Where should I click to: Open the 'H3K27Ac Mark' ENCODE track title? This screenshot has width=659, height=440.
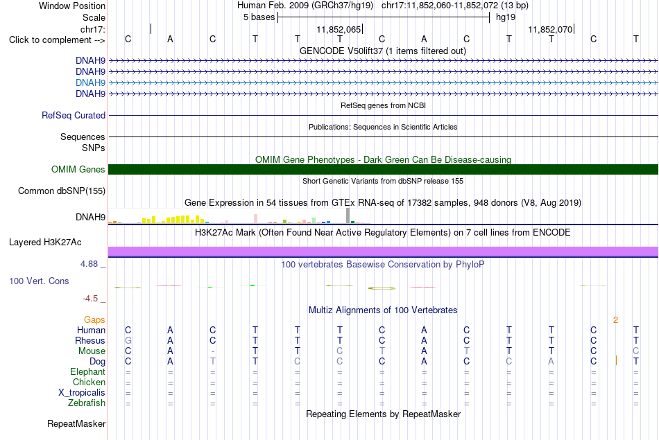click(383, 233)
